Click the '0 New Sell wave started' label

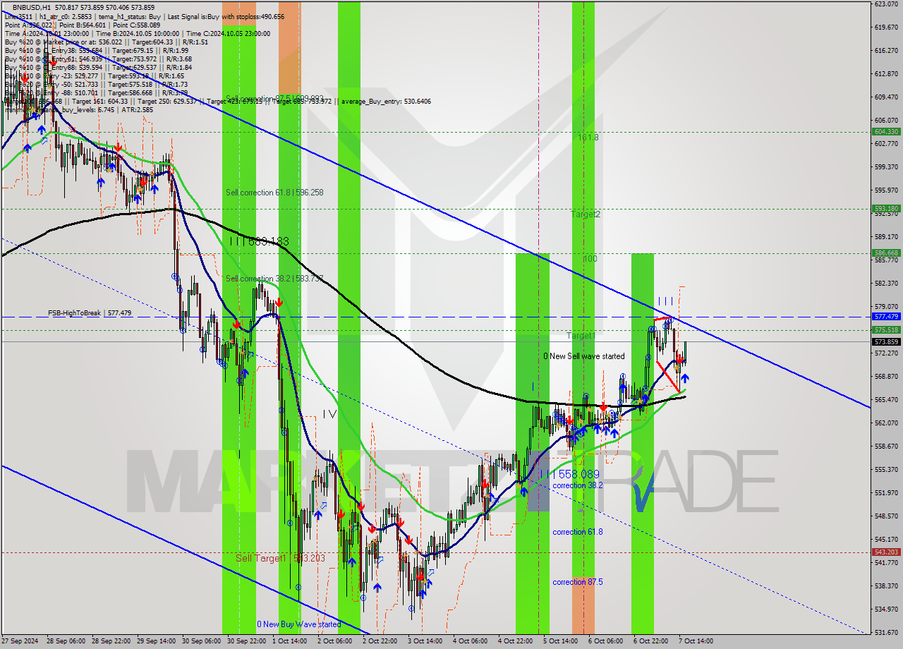click(583, 356)
